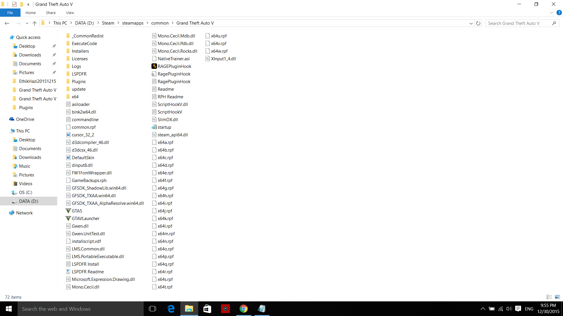The width and height of the screenshot is (563, 316).
Task: Click the Properties quick access toolbar checkmark
Action: point(14,4)
